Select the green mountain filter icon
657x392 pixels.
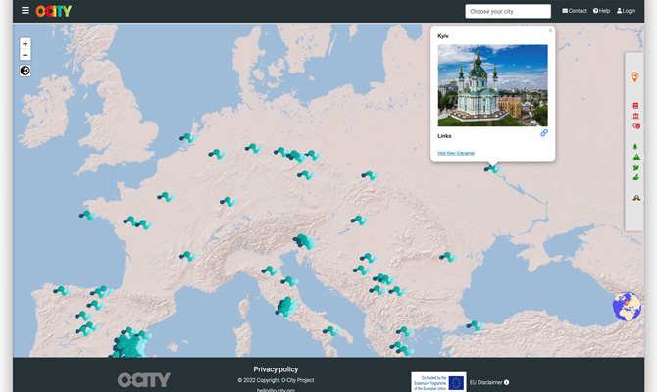point(636,157)
